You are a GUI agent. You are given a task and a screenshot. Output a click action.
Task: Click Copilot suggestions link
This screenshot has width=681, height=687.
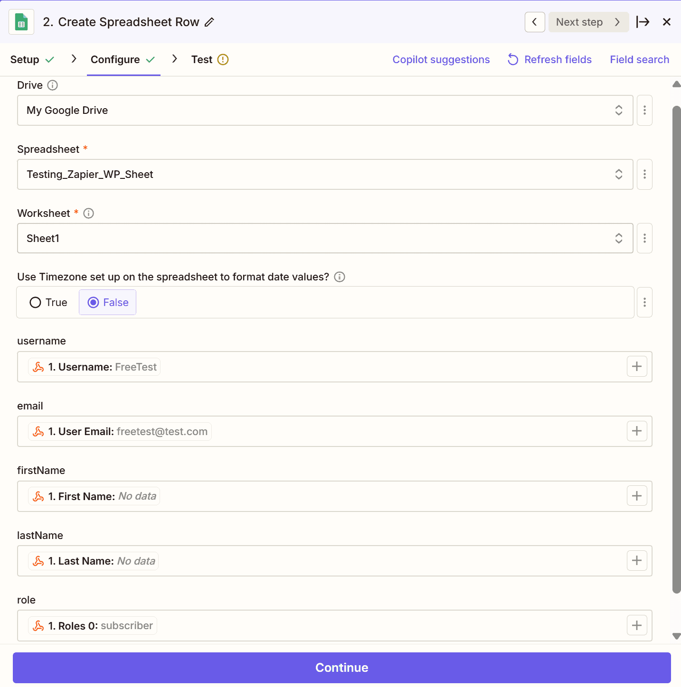tap(441, 59)
